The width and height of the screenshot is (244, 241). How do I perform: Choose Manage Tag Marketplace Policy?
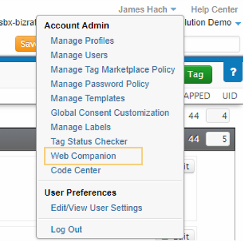click(113, 70)
